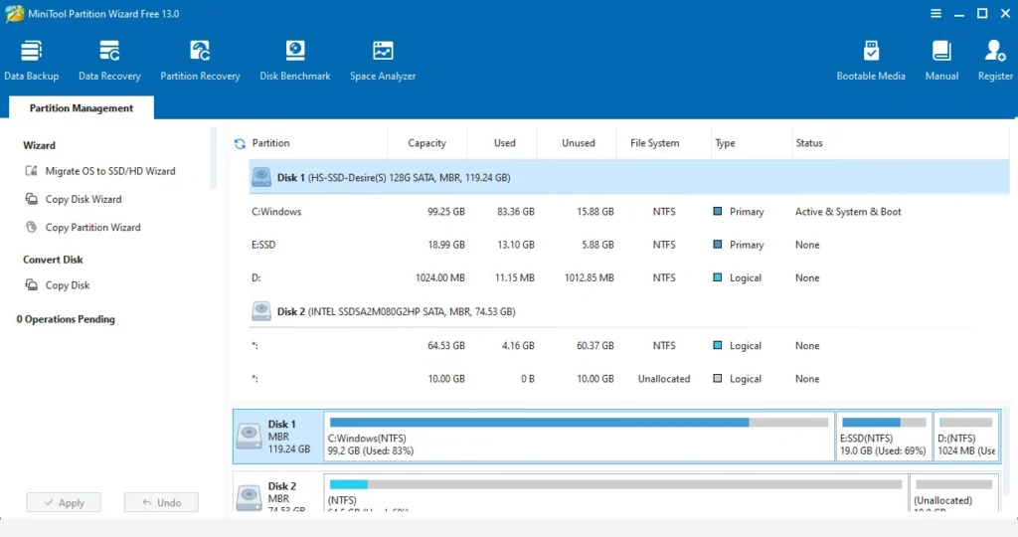The image size is (1018, 537).
Task: Start the Copy Partition Wizard
Action: [92, 228]
